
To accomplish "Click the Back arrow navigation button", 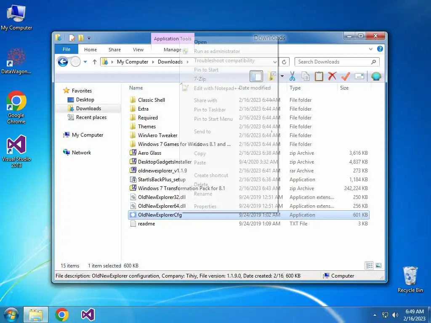I will (x=63, y=61).
